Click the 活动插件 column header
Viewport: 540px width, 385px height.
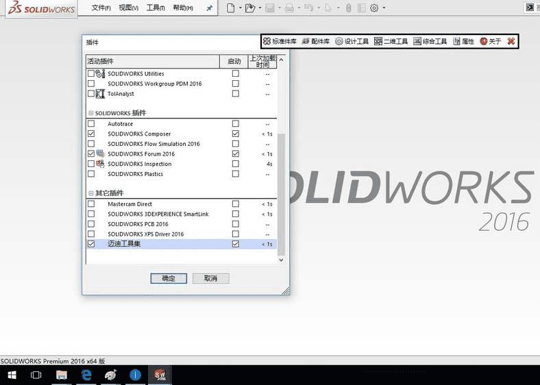153,61
